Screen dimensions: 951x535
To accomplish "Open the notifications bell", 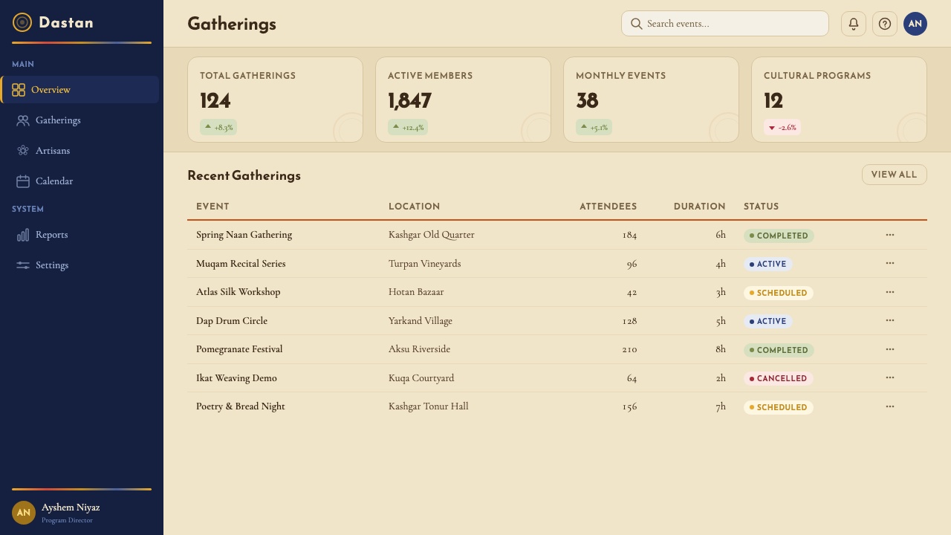I will [854, 24].
